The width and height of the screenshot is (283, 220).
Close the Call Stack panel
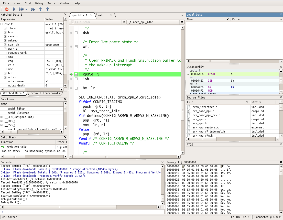(x=65, y=137)
